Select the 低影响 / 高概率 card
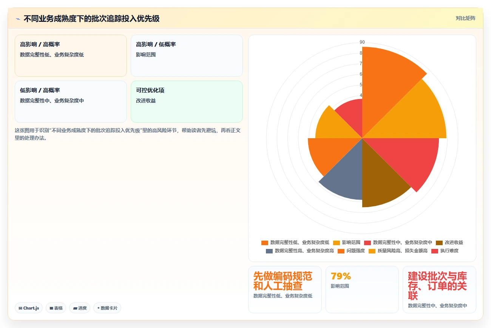This screenshot has width=491, height=328. (71, 102)
